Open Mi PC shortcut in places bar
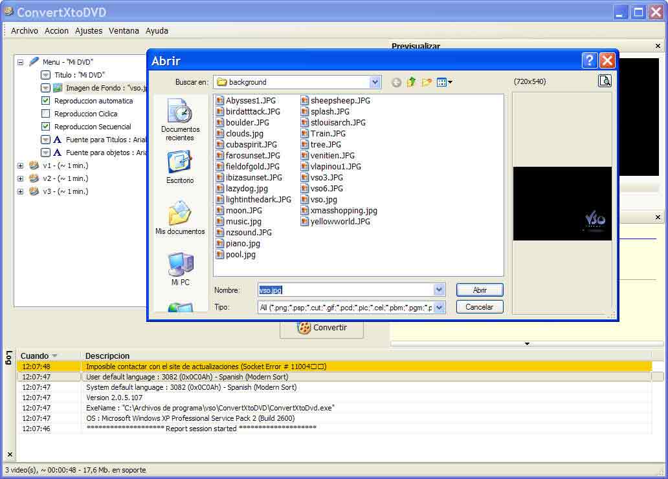The height and width of the screenshot is (479, 668). 180,270
